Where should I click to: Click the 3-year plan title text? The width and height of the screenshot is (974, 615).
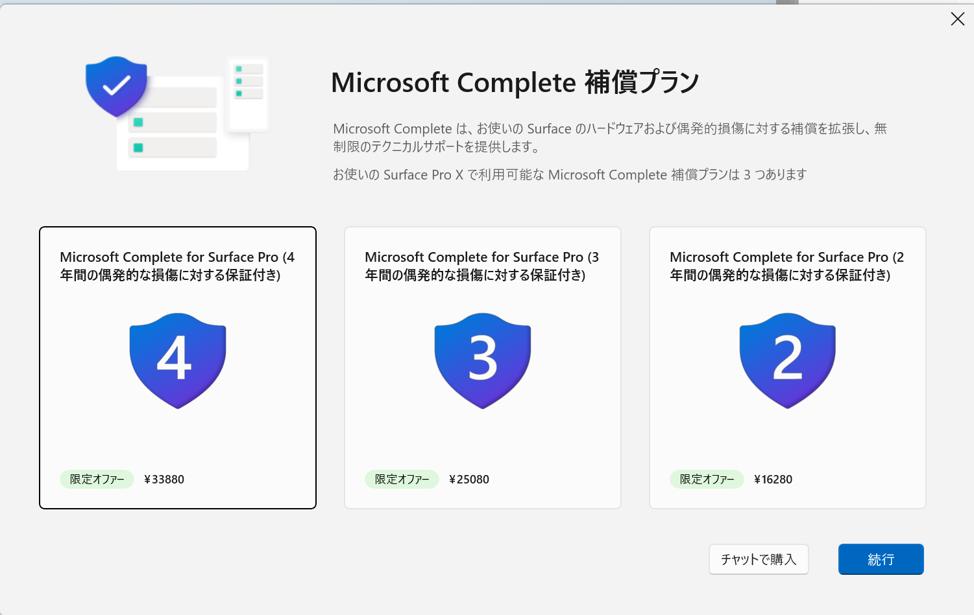pyautogui.click(x=482, y=266)
